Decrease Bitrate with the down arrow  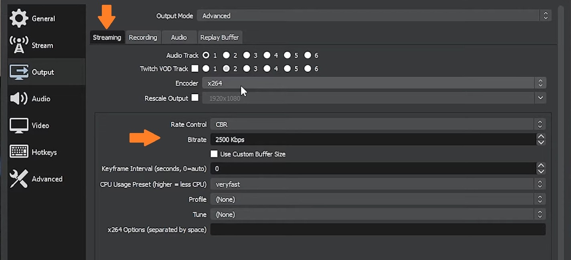541,142
